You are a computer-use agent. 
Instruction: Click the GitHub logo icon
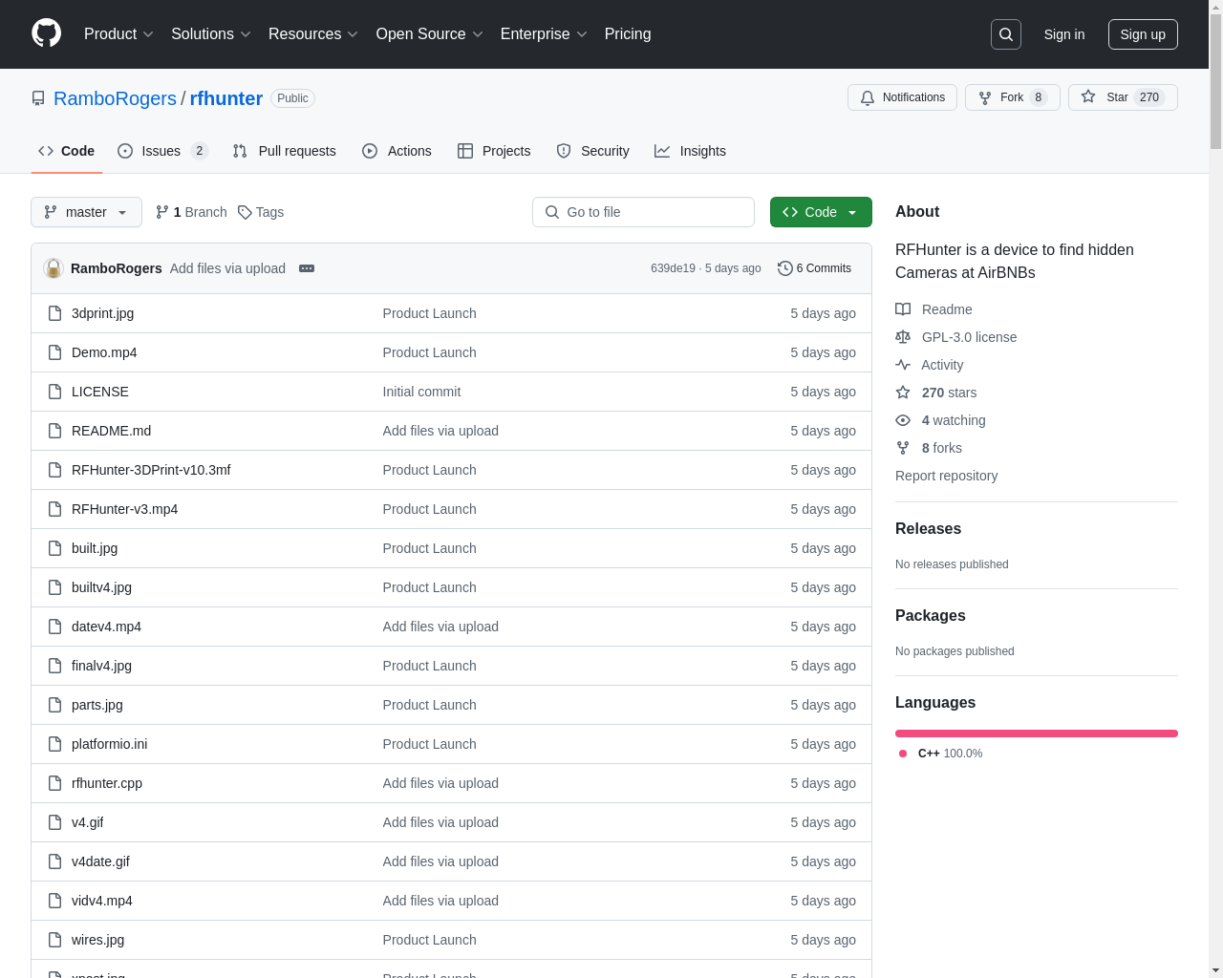point(46,33)
